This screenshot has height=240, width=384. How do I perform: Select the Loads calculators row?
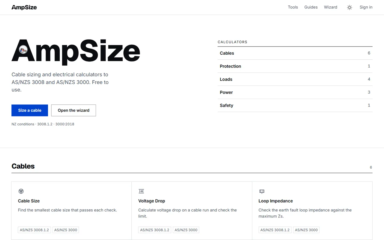click(295, 79)
